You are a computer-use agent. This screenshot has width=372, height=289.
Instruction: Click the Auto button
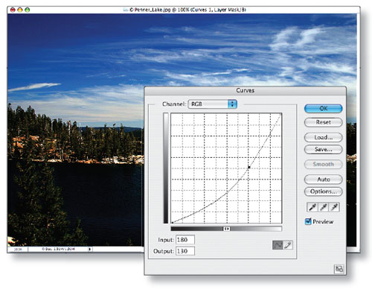coord(323,180)
